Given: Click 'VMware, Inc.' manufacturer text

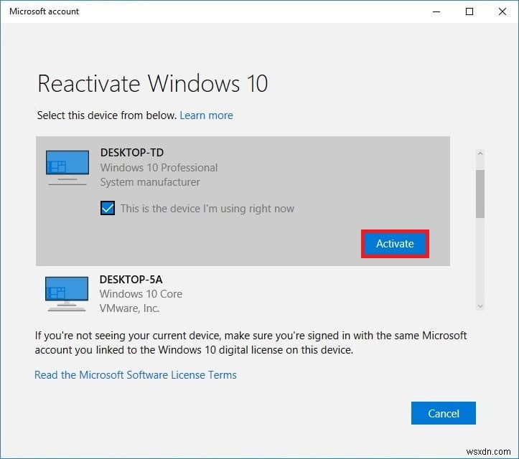Looking at the screenshot, I should coord(129,308).
